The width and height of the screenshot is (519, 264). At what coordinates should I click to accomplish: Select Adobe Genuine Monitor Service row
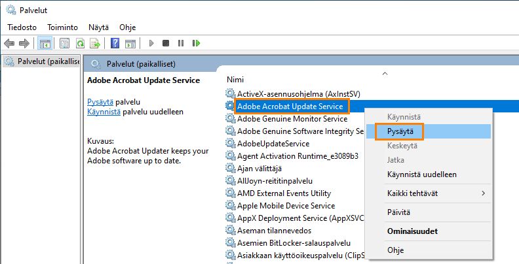tap(292, 118)
